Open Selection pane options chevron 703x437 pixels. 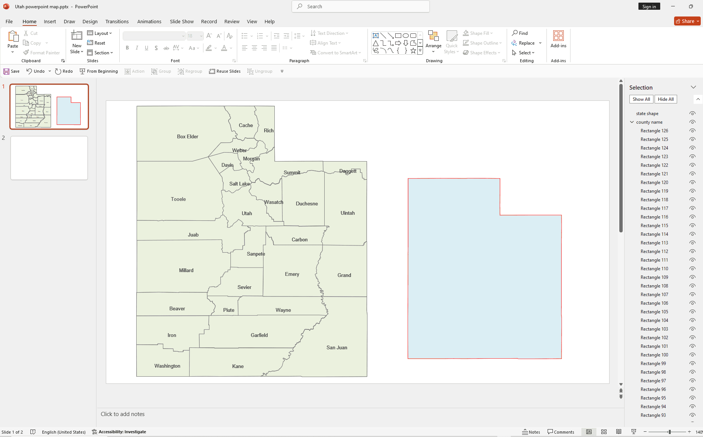click(x=693, y=87)
